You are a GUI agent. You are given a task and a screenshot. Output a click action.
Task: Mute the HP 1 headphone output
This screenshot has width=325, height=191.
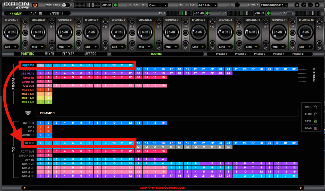click(x=208, y=13)
